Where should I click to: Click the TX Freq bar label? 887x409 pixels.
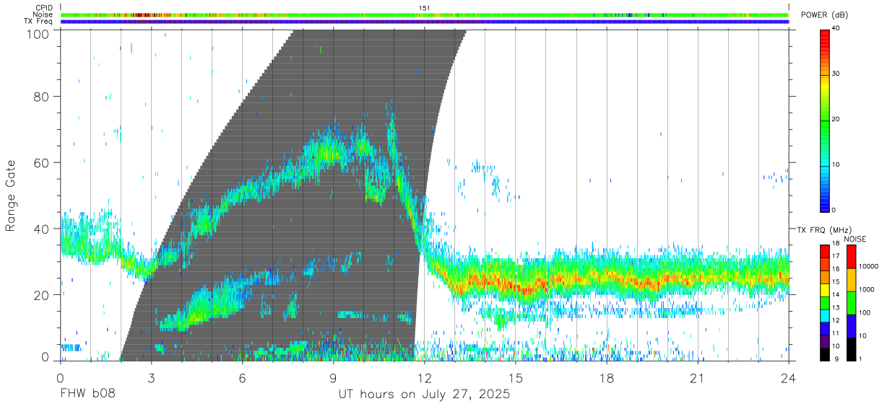click(x=39, y=22)
